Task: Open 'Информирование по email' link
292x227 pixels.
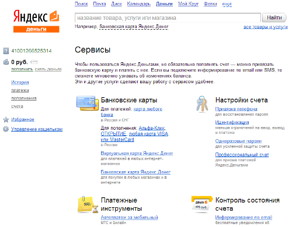Action: tap(244, 217)
